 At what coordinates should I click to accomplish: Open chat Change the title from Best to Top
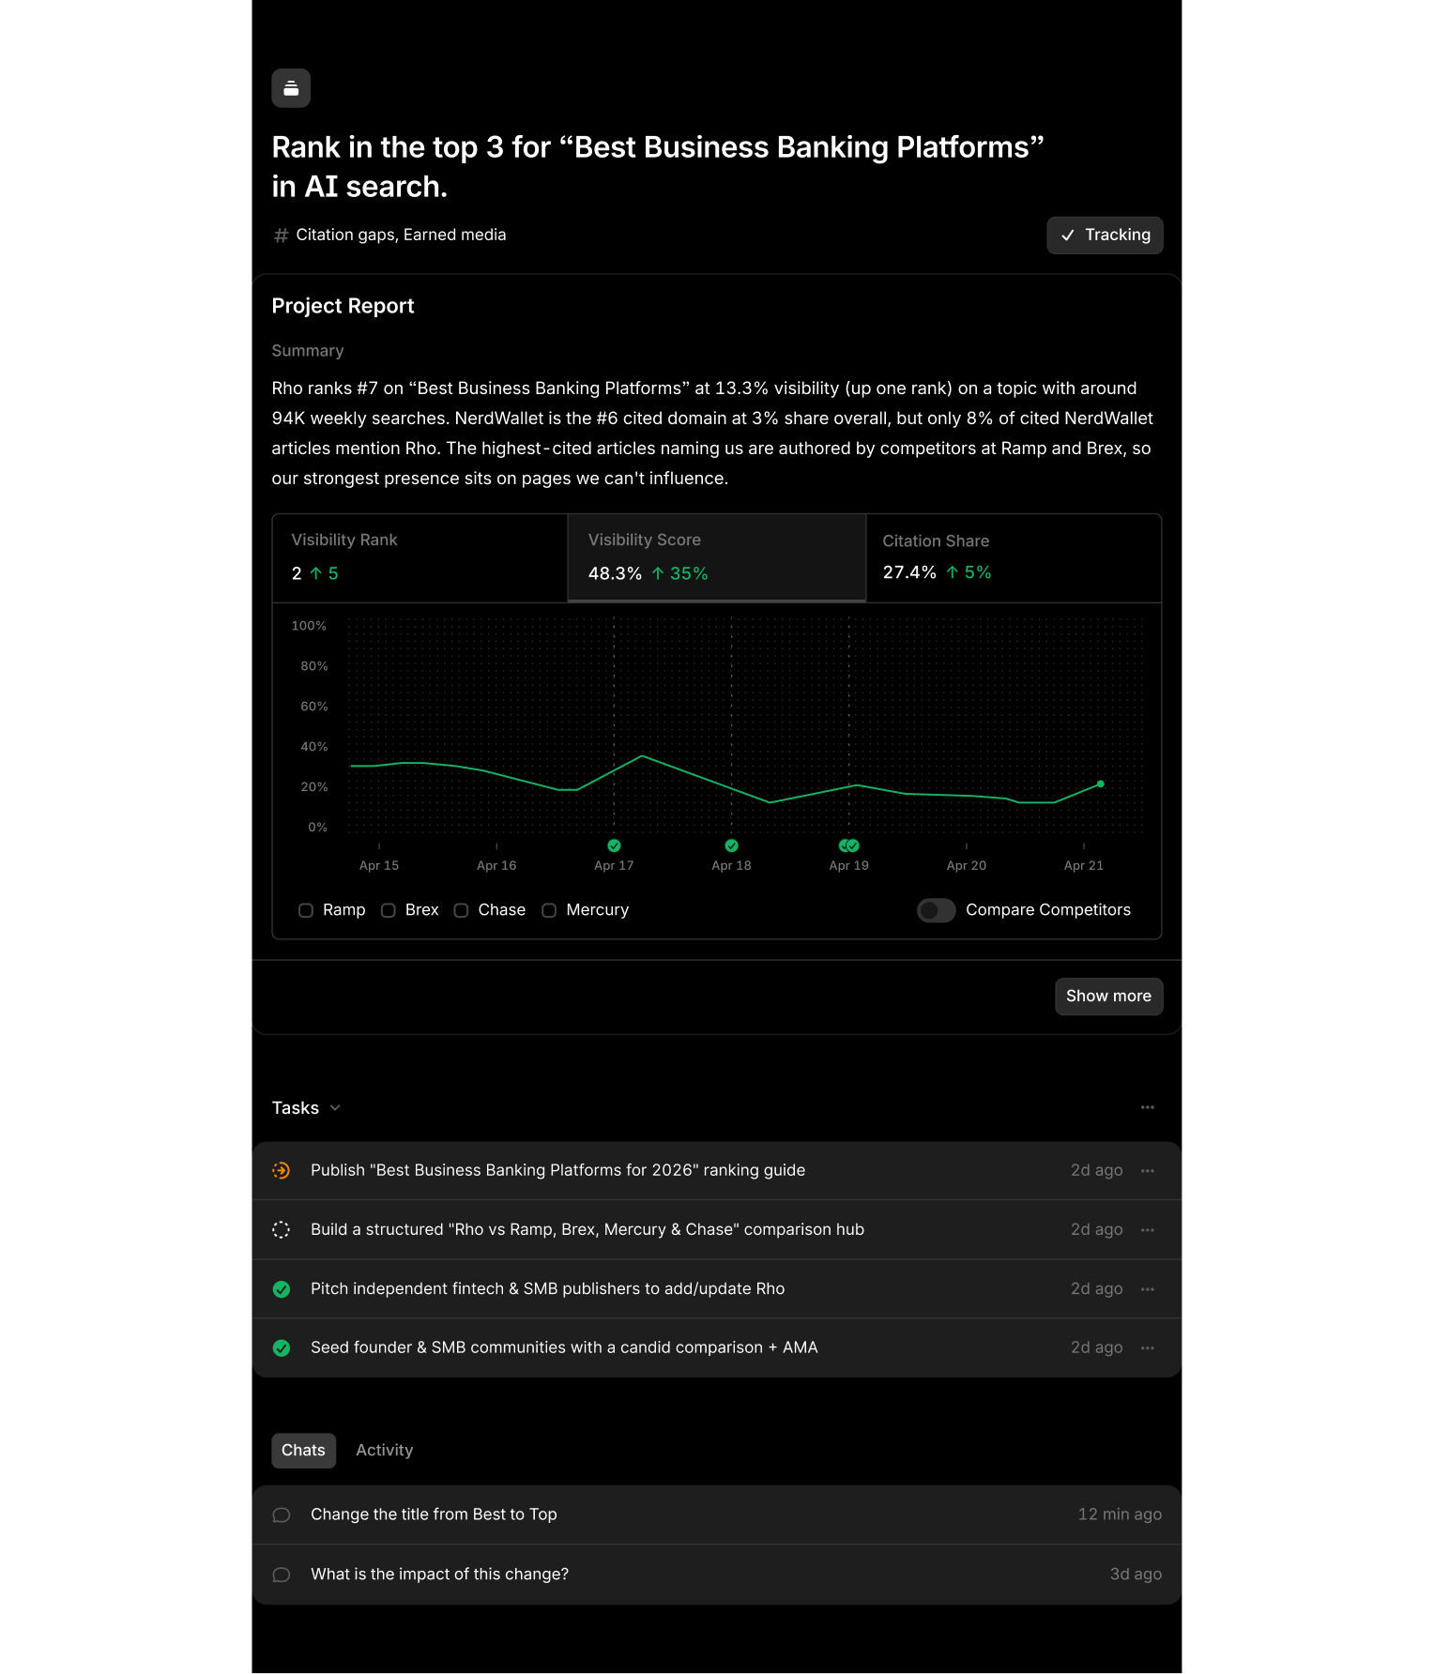[717, 1514]
